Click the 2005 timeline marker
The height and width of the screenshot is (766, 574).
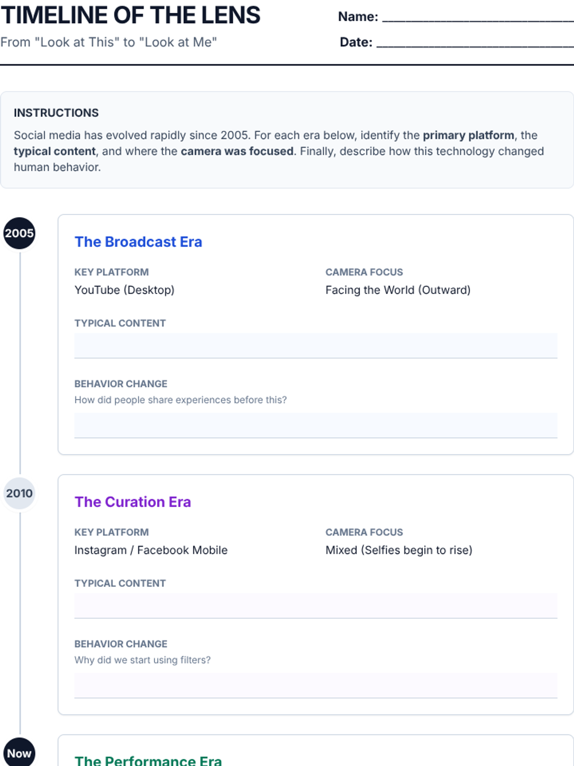[19, 233]
